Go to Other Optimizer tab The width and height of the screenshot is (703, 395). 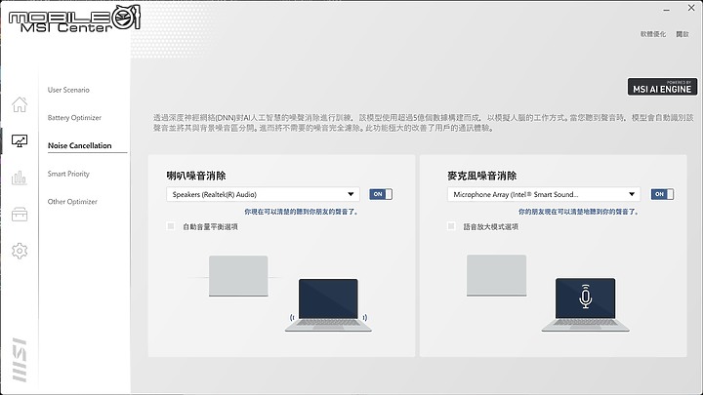(x=72, y=202)
